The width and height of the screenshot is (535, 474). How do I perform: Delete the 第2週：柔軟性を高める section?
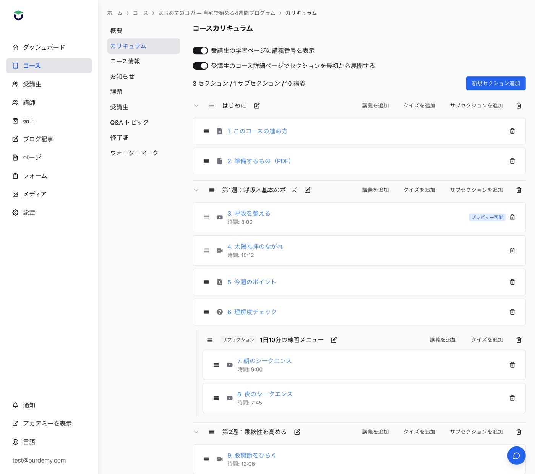(x=519, y=432)
